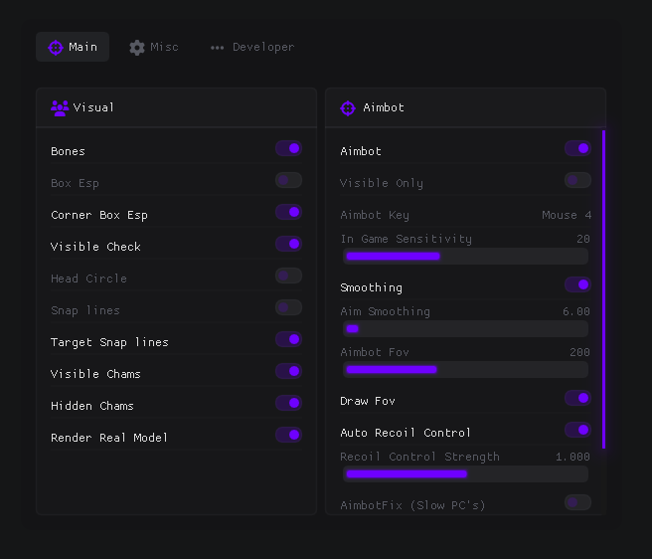Click the crosshair icon on Main tab
The height and width of the screenshot is (559, 652).
click(x=56, y=48)
